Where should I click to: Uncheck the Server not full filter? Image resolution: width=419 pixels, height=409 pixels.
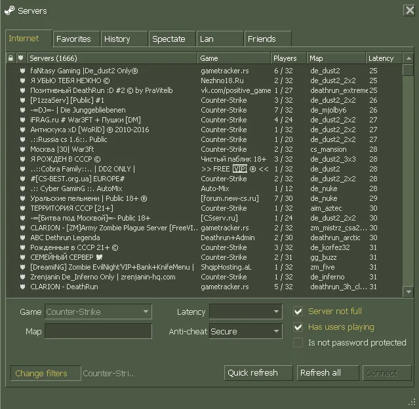pyautogui.click(x=298, y=311)
